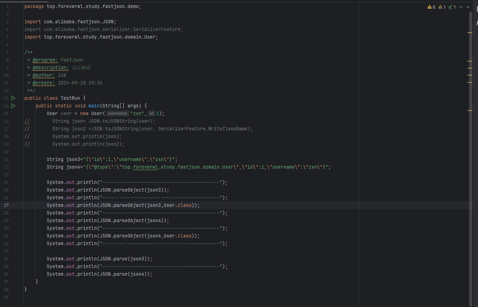Viewport: 478px width, 307px height.
Task: Click json3 variable declaration
Action: [x=112, y=159]
